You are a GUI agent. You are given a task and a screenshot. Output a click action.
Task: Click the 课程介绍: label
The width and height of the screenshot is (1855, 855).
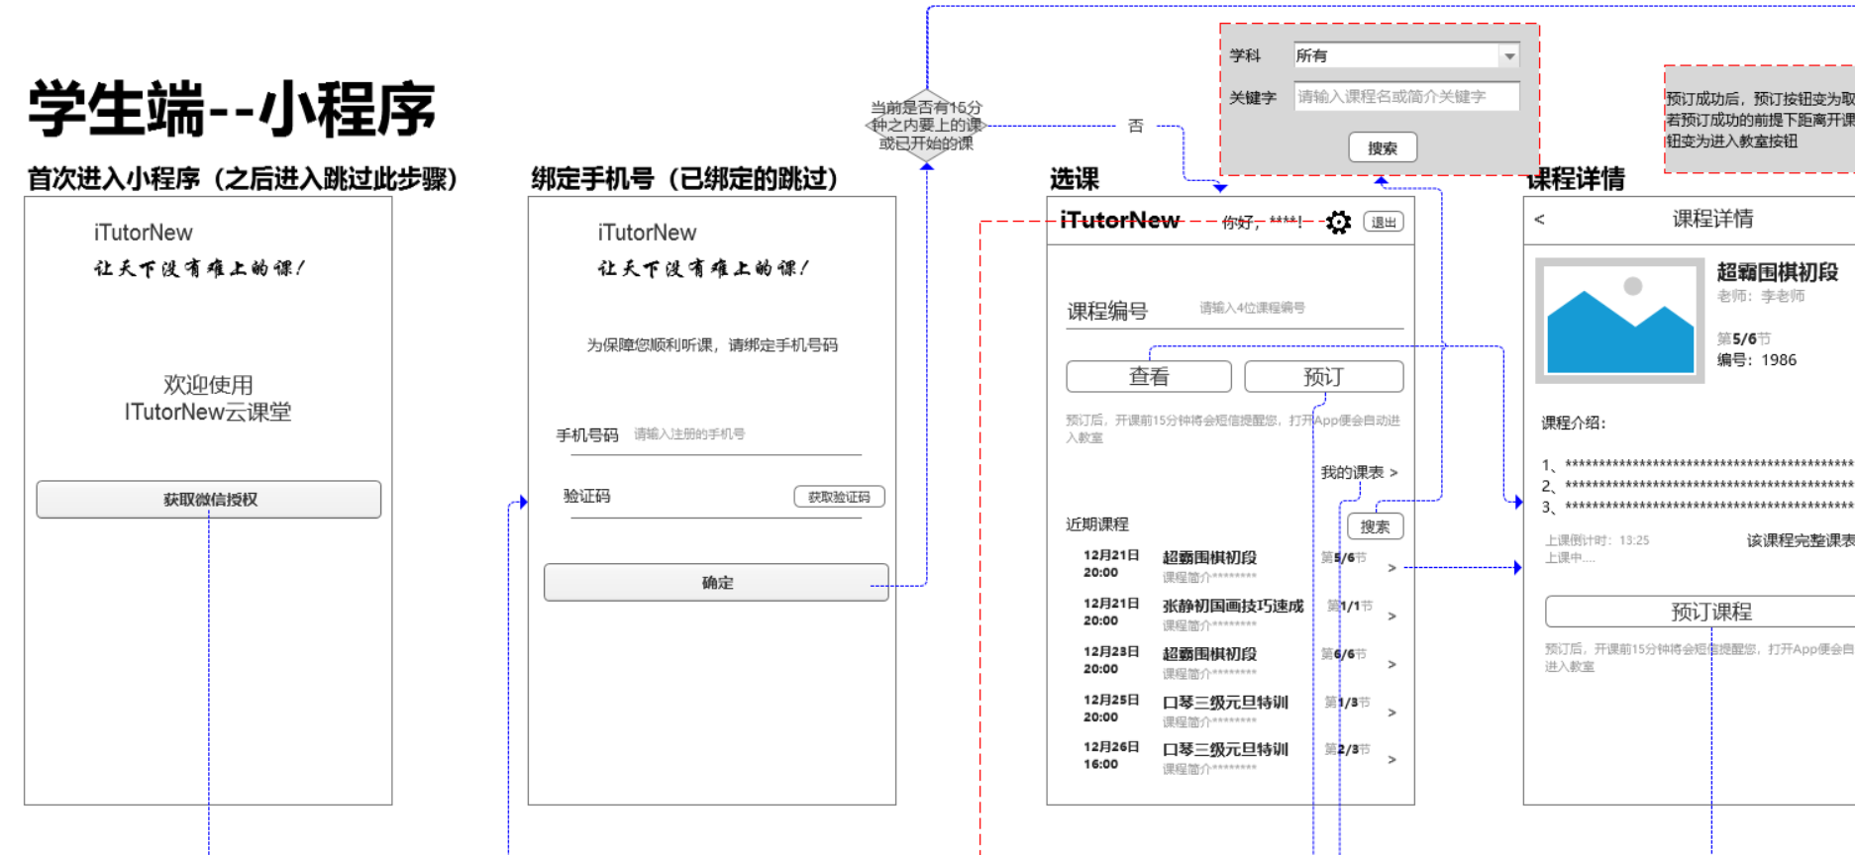coord(1573,423)
